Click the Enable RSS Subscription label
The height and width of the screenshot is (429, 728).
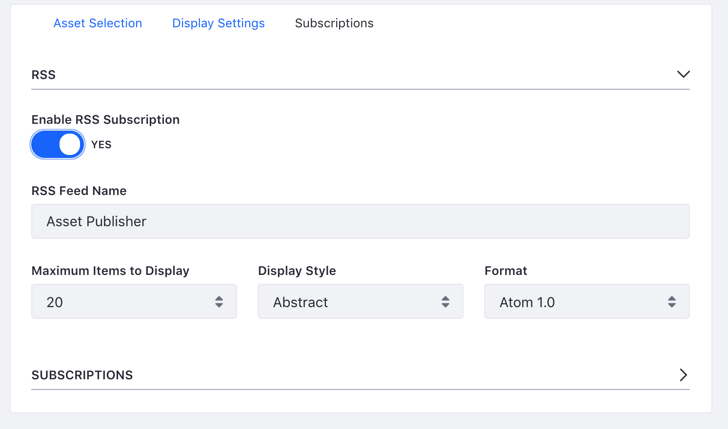pos(106,120)
